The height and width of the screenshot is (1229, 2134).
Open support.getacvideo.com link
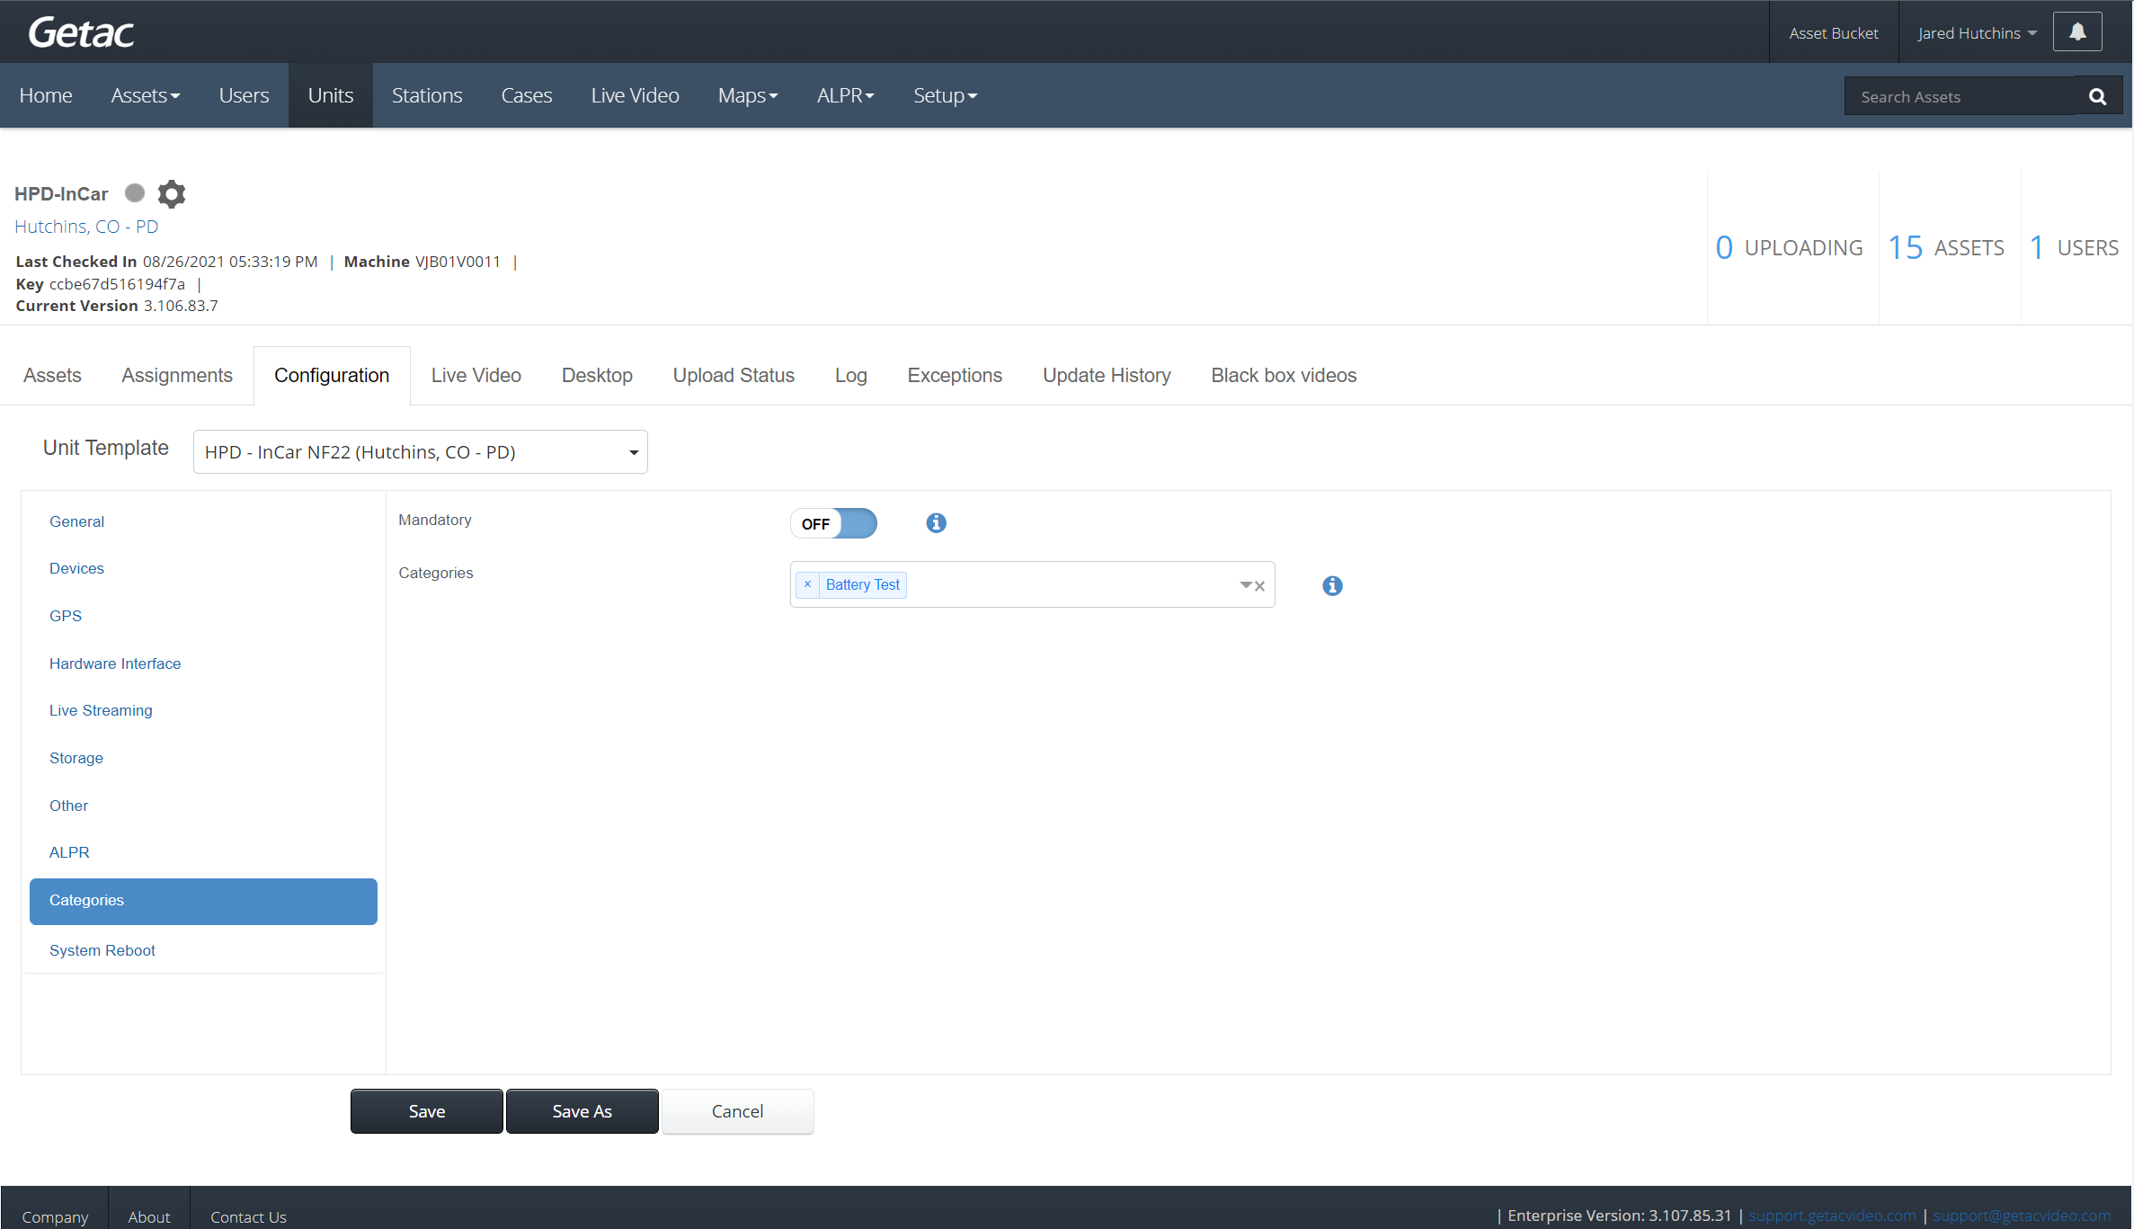[x=1832, y=1216]
